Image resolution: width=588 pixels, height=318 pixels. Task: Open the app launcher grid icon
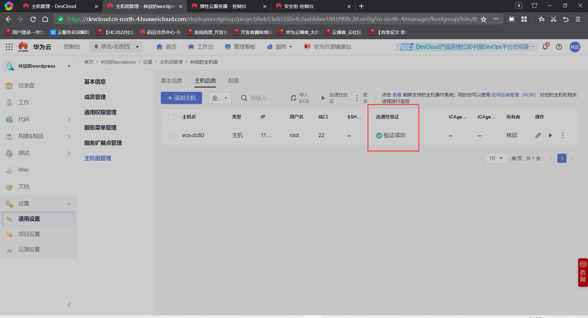pyautogui.click(x=9, y=47)
